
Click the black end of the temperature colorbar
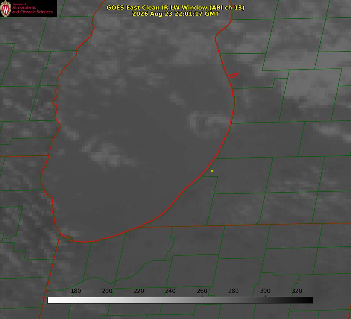(310, 300)
